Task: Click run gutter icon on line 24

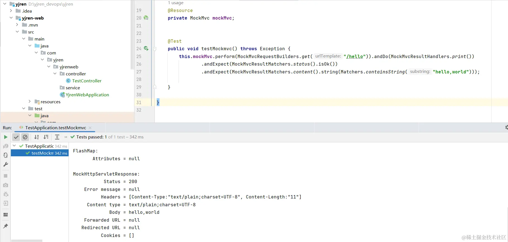Action: (146, 49)
